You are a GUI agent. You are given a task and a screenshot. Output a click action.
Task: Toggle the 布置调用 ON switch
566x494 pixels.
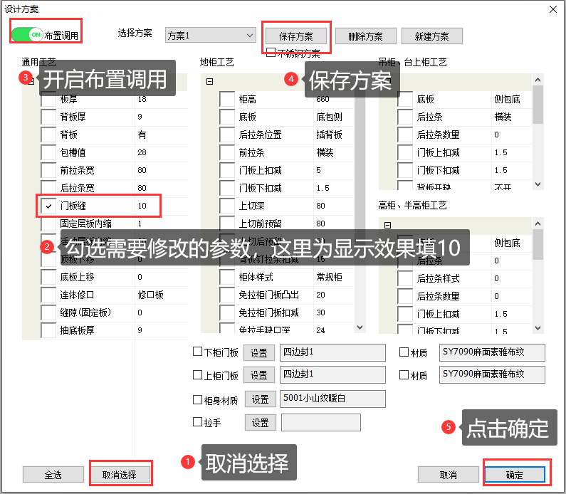[27, 34]
